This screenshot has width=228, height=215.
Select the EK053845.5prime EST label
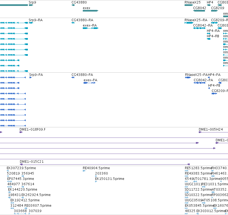tap(199, 206)
